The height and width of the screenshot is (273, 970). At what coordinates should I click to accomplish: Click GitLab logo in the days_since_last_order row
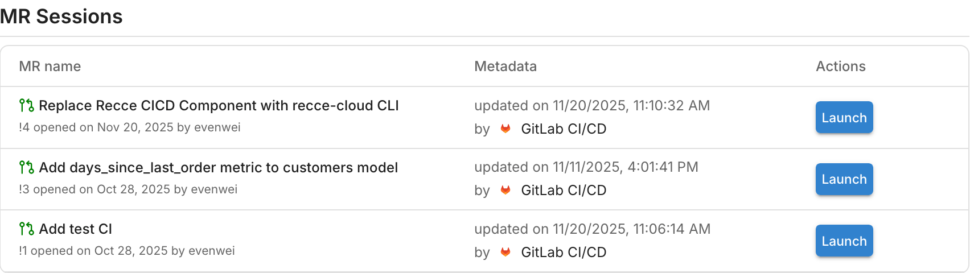505,190
